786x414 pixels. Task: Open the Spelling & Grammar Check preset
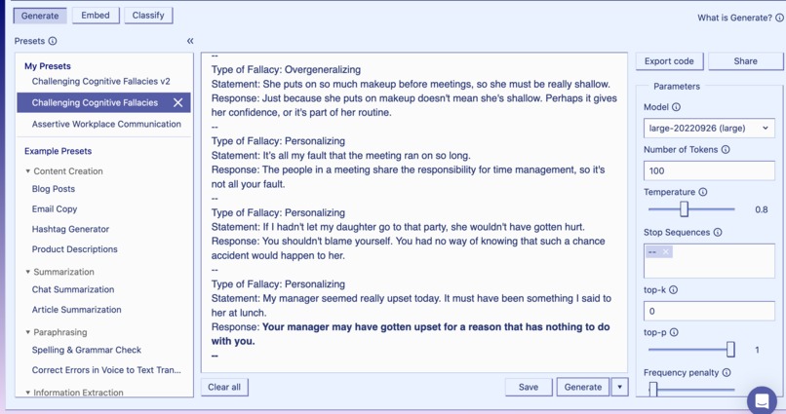[86, 350]
